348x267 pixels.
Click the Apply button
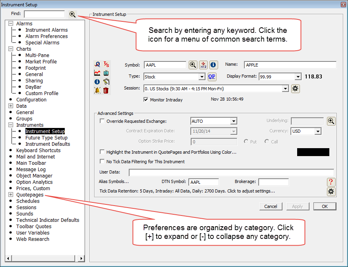point(298,206)
